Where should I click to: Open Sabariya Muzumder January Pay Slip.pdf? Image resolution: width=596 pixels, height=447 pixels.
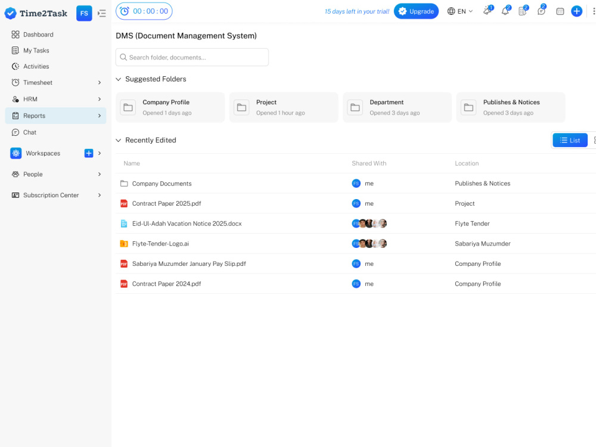point(356,264)
